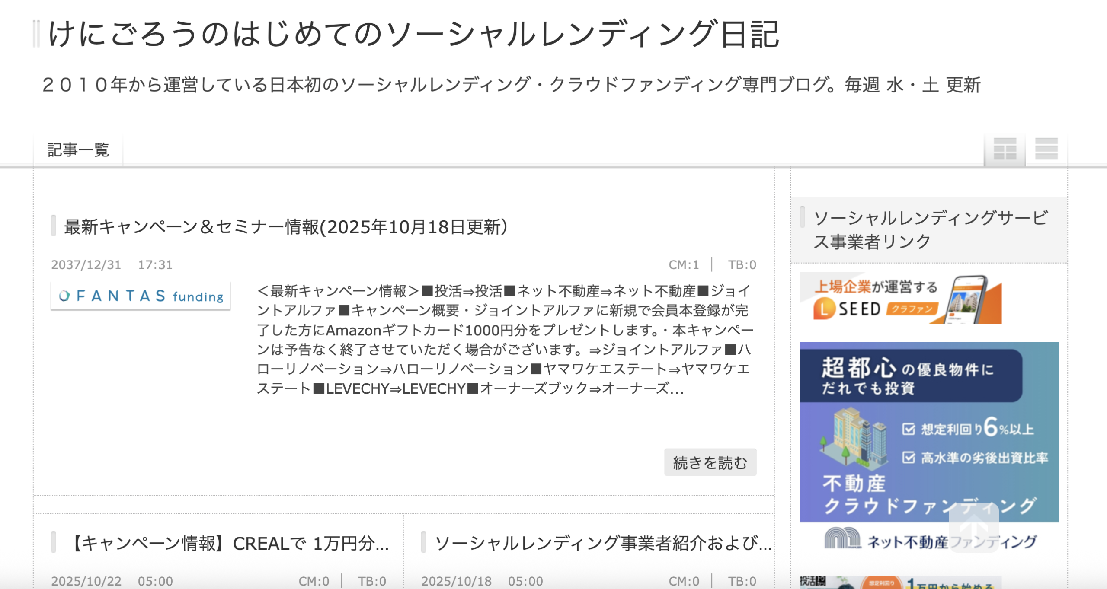The image size is (1107, 589).
Task: Click the CM:1 comment count link
Action: (x=684, y=264)
